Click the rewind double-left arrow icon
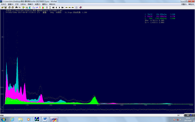This screenshot has width=195, height=122. [x=53, y=7]
